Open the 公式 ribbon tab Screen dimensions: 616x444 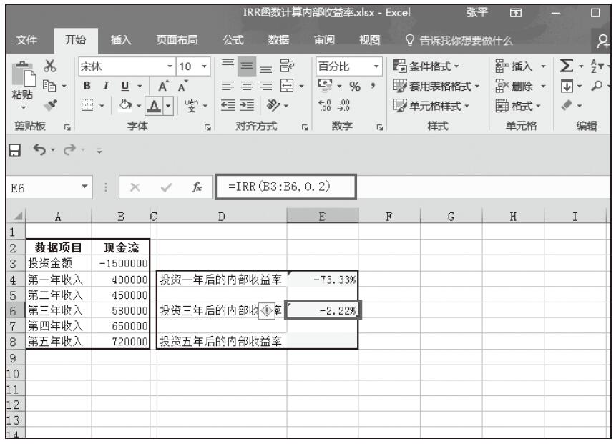(x=233, y=39)
